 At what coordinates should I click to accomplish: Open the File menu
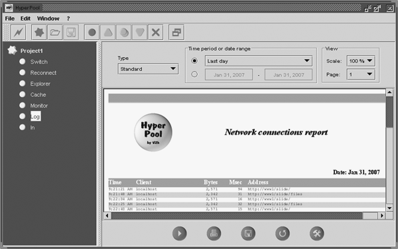(x=10, y=19)
